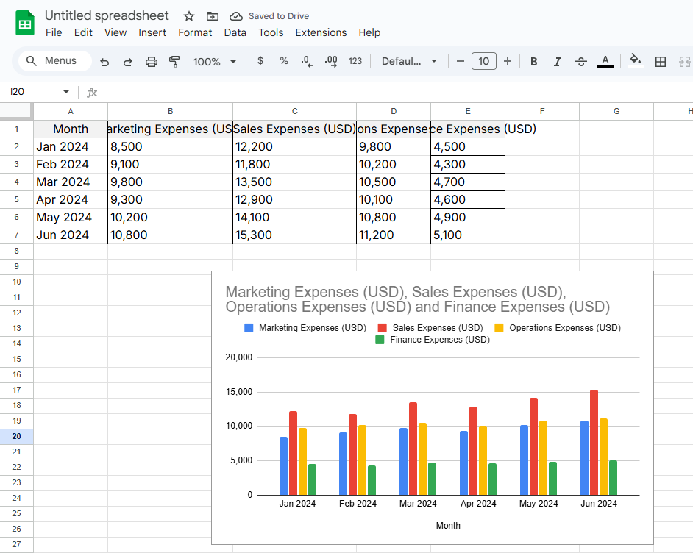Click the Menus search box

pyautogui.click(x=53, y=61)
